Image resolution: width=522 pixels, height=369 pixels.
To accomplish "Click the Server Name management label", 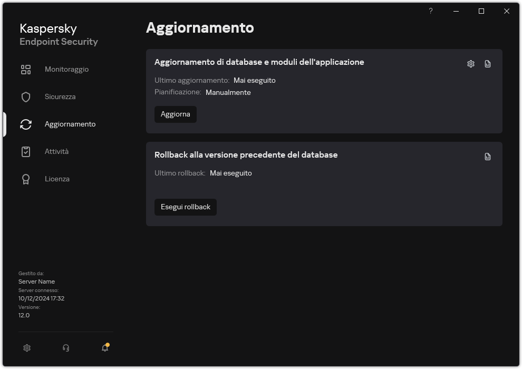I will [36, 281].
